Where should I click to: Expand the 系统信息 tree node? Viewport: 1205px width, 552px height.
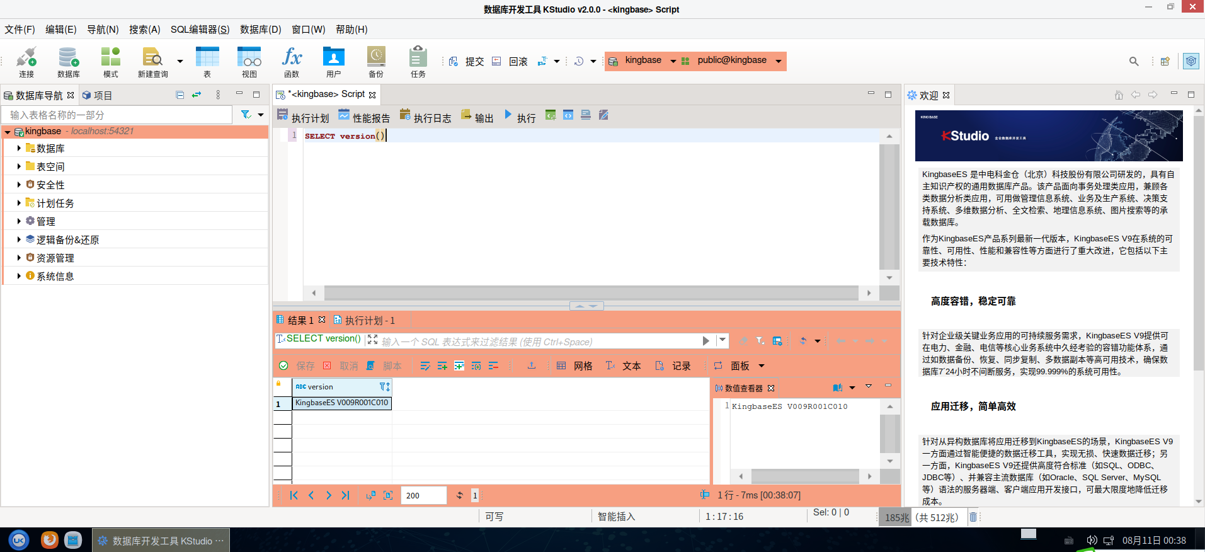pyautogui.click(x=19, y=277)
